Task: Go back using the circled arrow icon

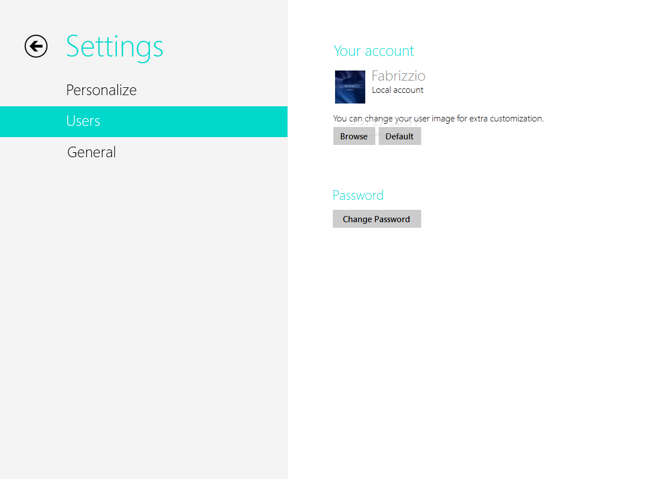Action: pos(36,46)
